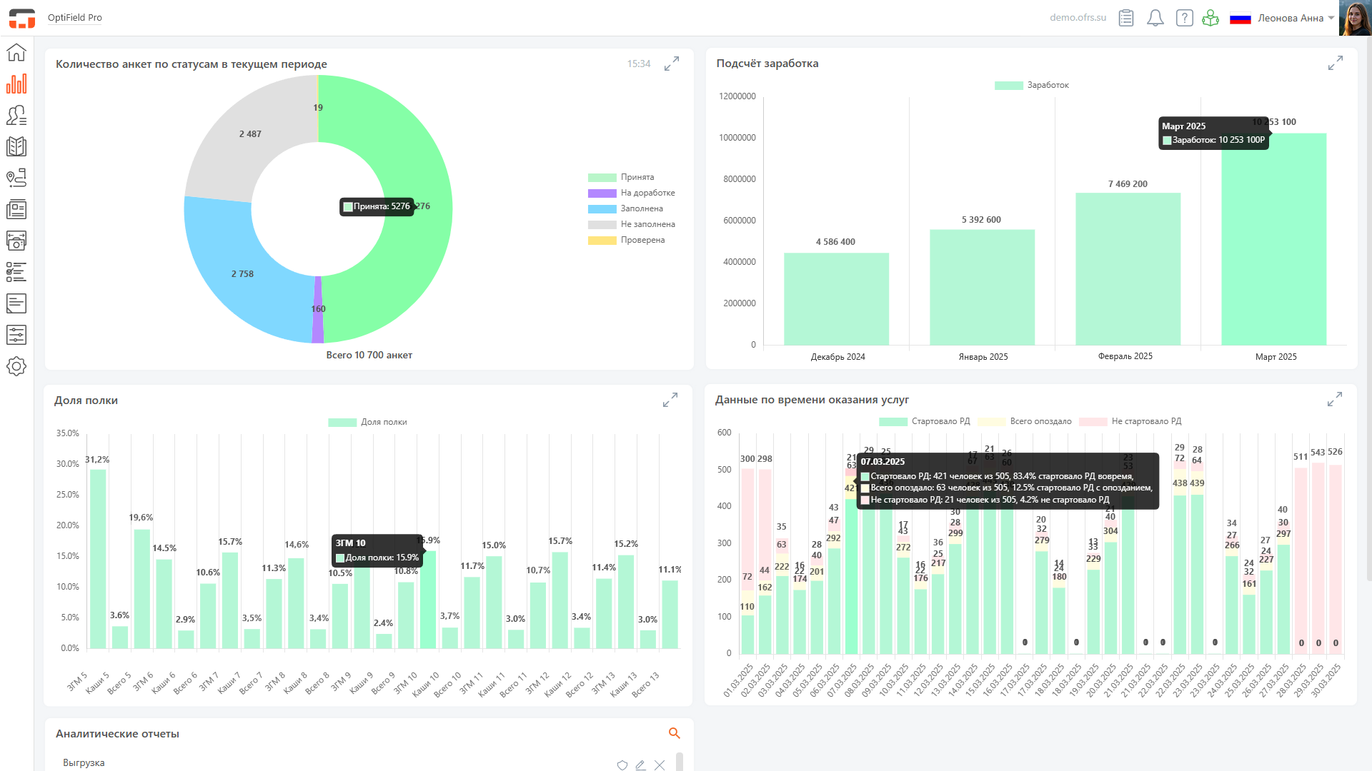Image resolution: width=1372 pixels, height=771 pixels.
Task: Open the help question mark icon
Action: tap(1184, 18)
